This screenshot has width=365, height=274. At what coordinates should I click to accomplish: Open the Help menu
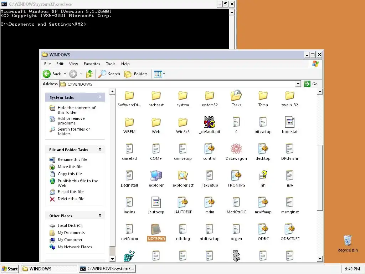(125, 64)
